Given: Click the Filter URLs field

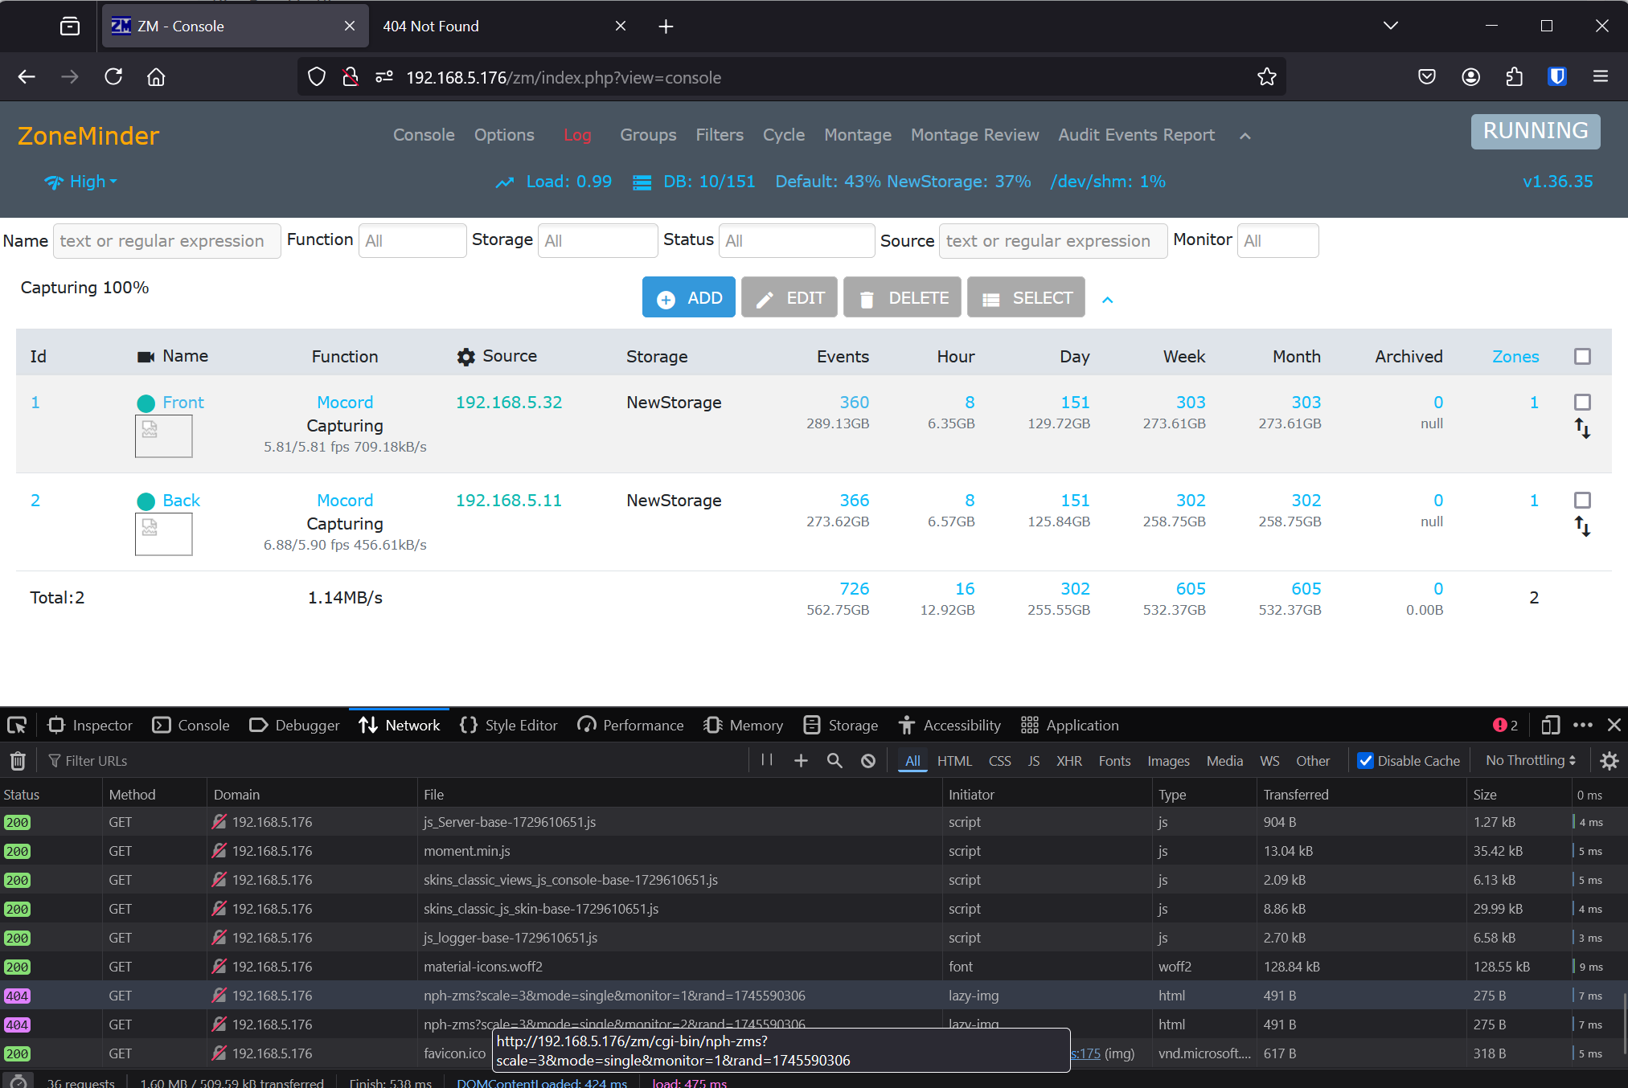Looking at the screenshot, I should [x=392, y=760].
